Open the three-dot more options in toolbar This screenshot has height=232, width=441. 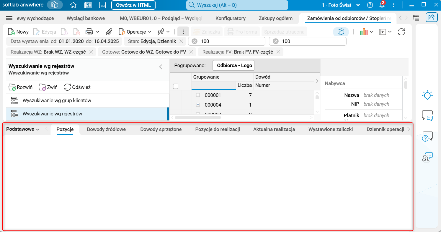pyautogui.click(x=183, y=32)
